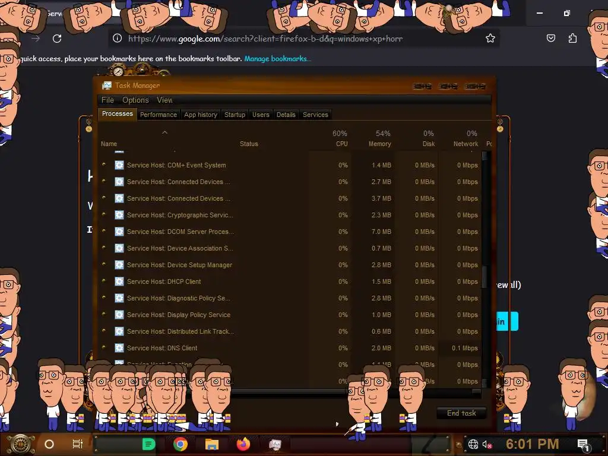Sort by Memory column header
The image size is (608, 456).
(x=379, y=144)
